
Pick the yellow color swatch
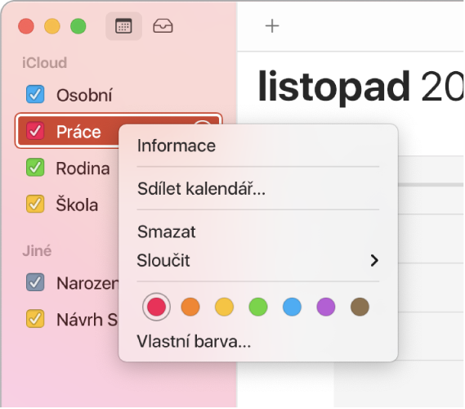(224, 307)
